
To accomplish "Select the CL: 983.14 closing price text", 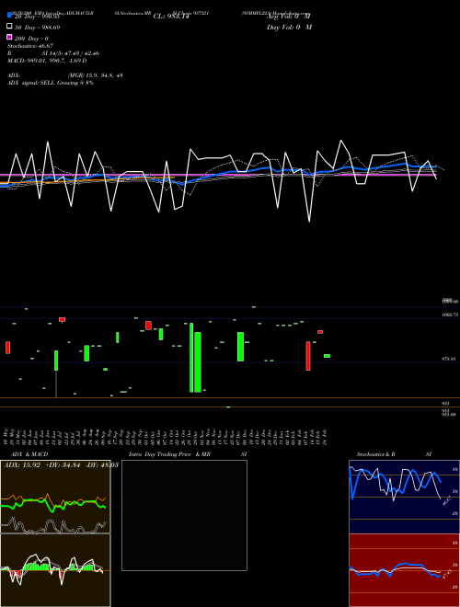I will pos(171,17).
